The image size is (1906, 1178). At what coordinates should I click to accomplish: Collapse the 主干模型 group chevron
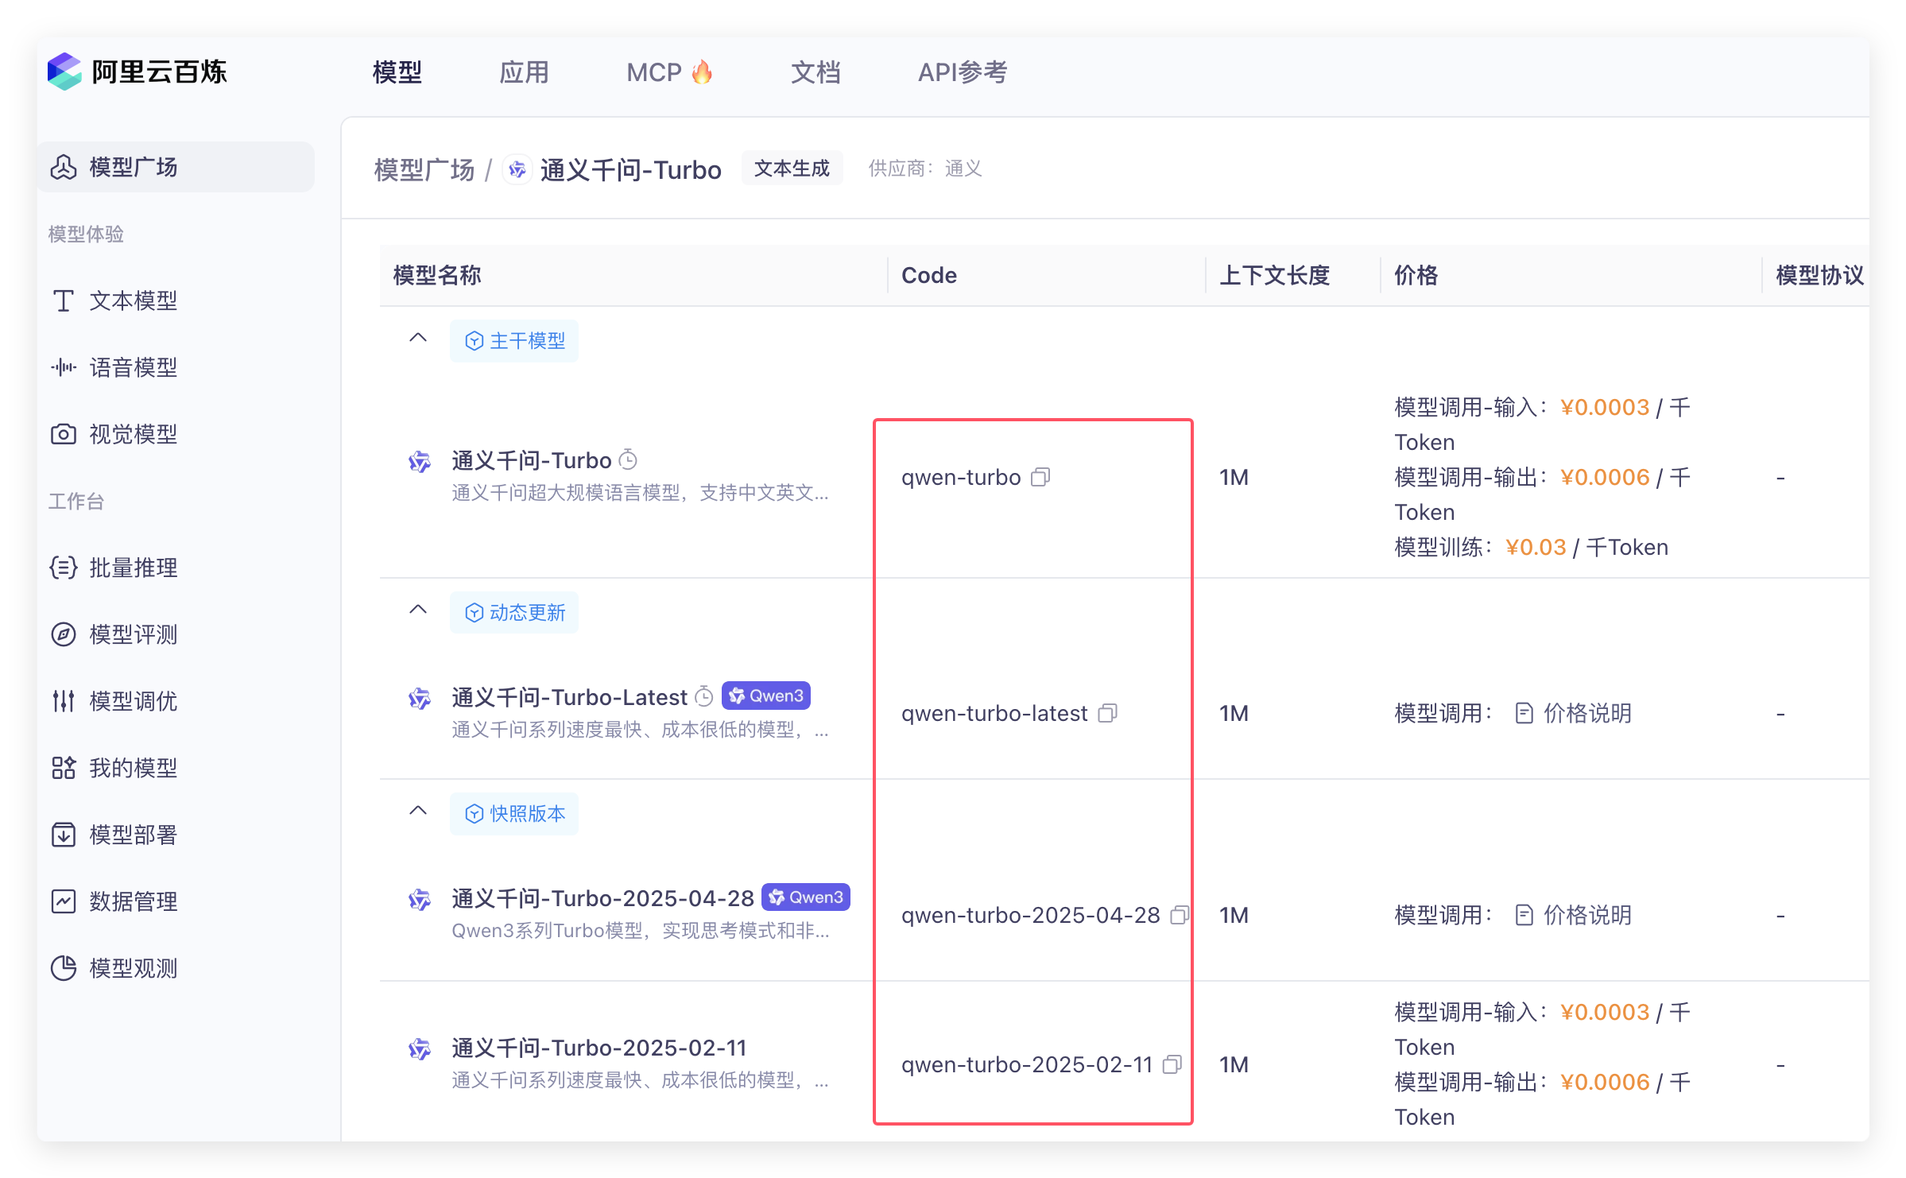[418, 339]
